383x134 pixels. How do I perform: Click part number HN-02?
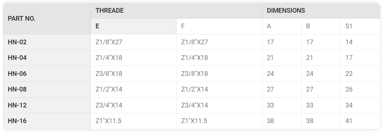(x=17, y=42)
